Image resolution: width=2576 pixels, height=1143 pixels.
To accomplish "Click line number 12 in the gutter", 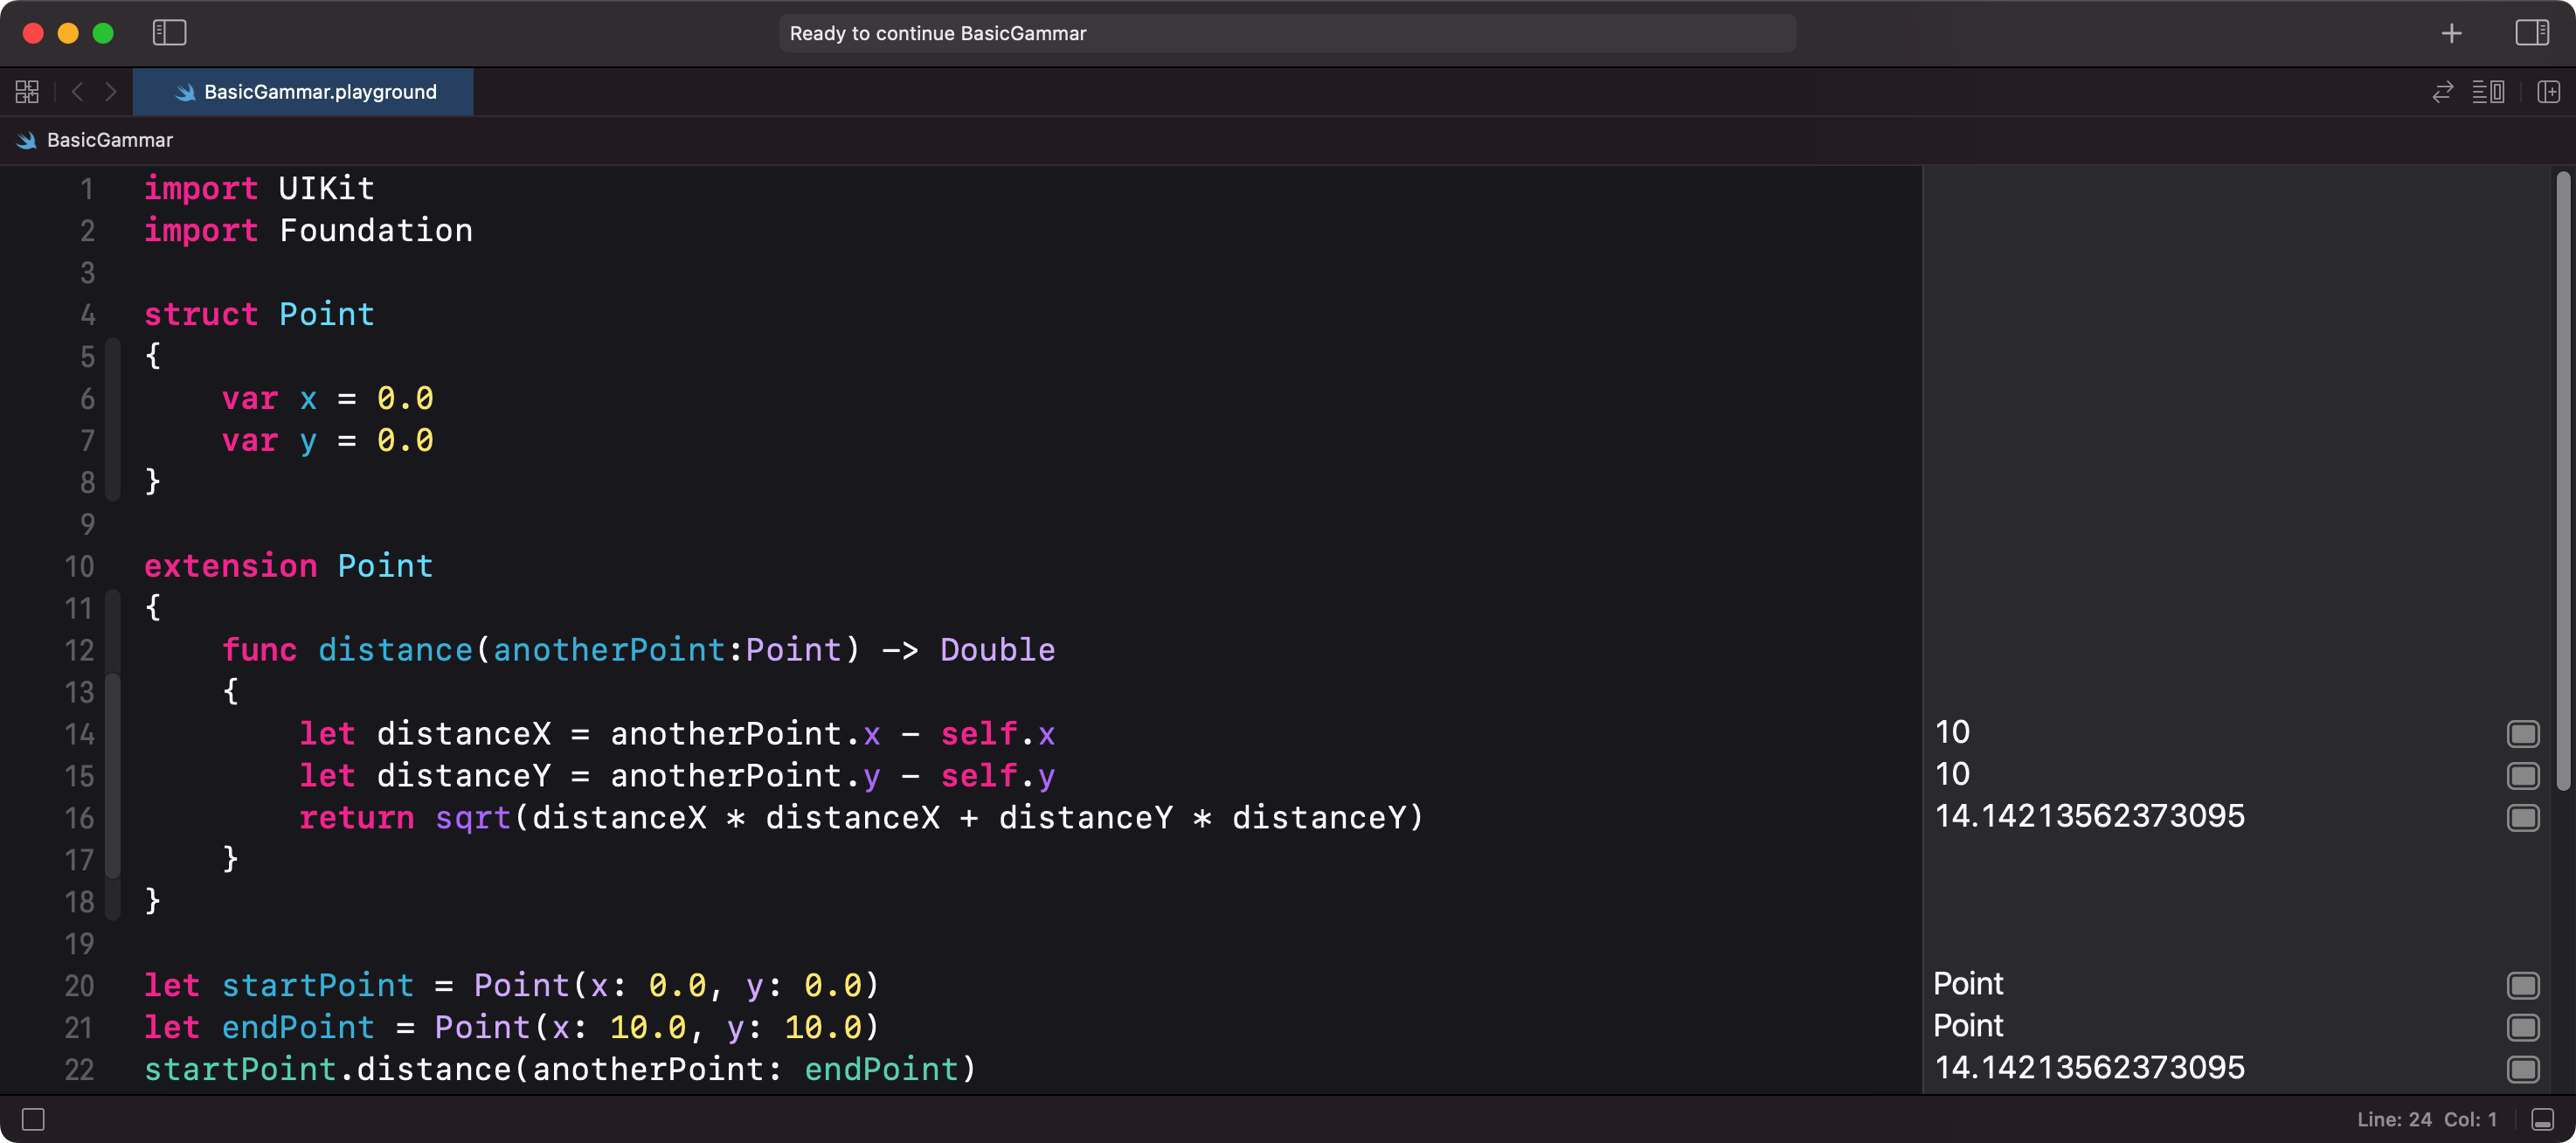I will [x=79, y=651].
